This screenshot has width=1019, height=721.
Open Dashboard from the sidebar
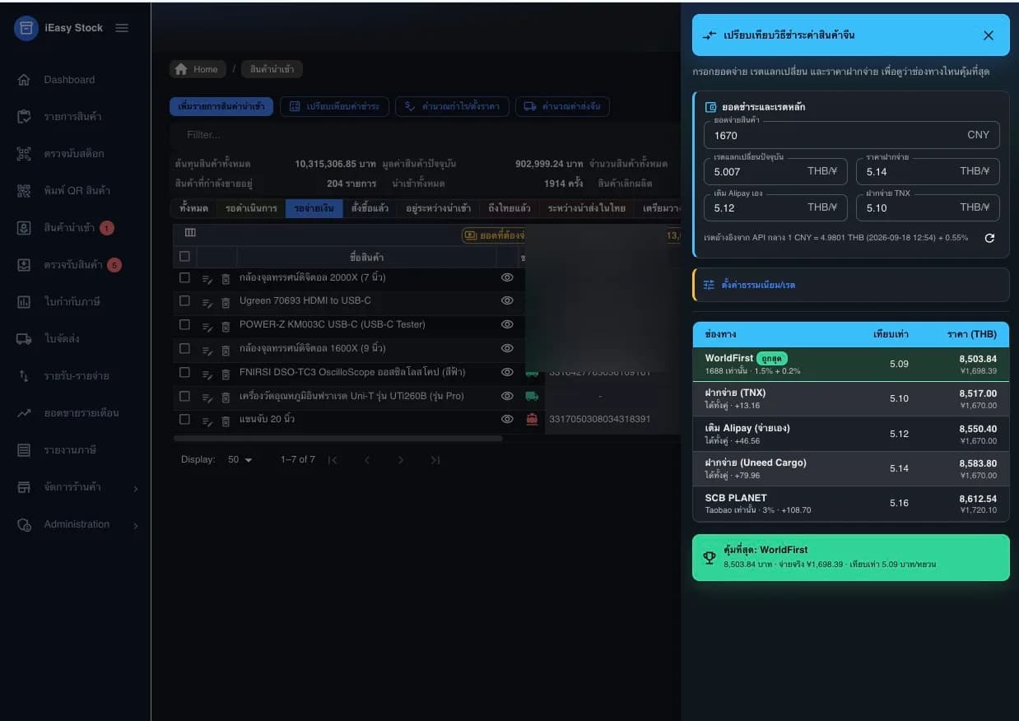(69, 80)
